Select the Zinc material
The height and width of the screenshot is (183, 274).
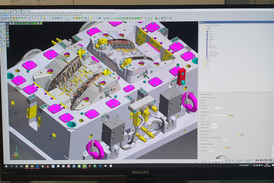pyautogui.click(x=209, y=58)
